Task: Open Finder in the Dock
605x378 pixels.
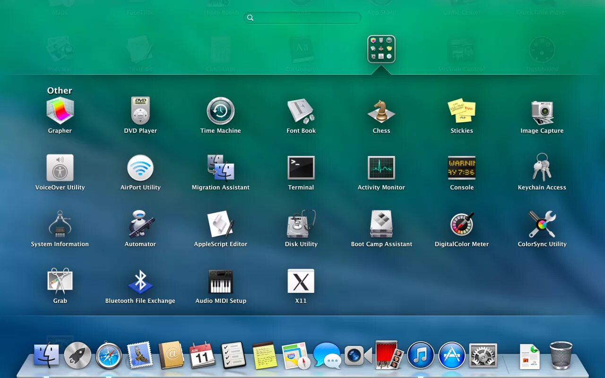Action: pos(46,355)
